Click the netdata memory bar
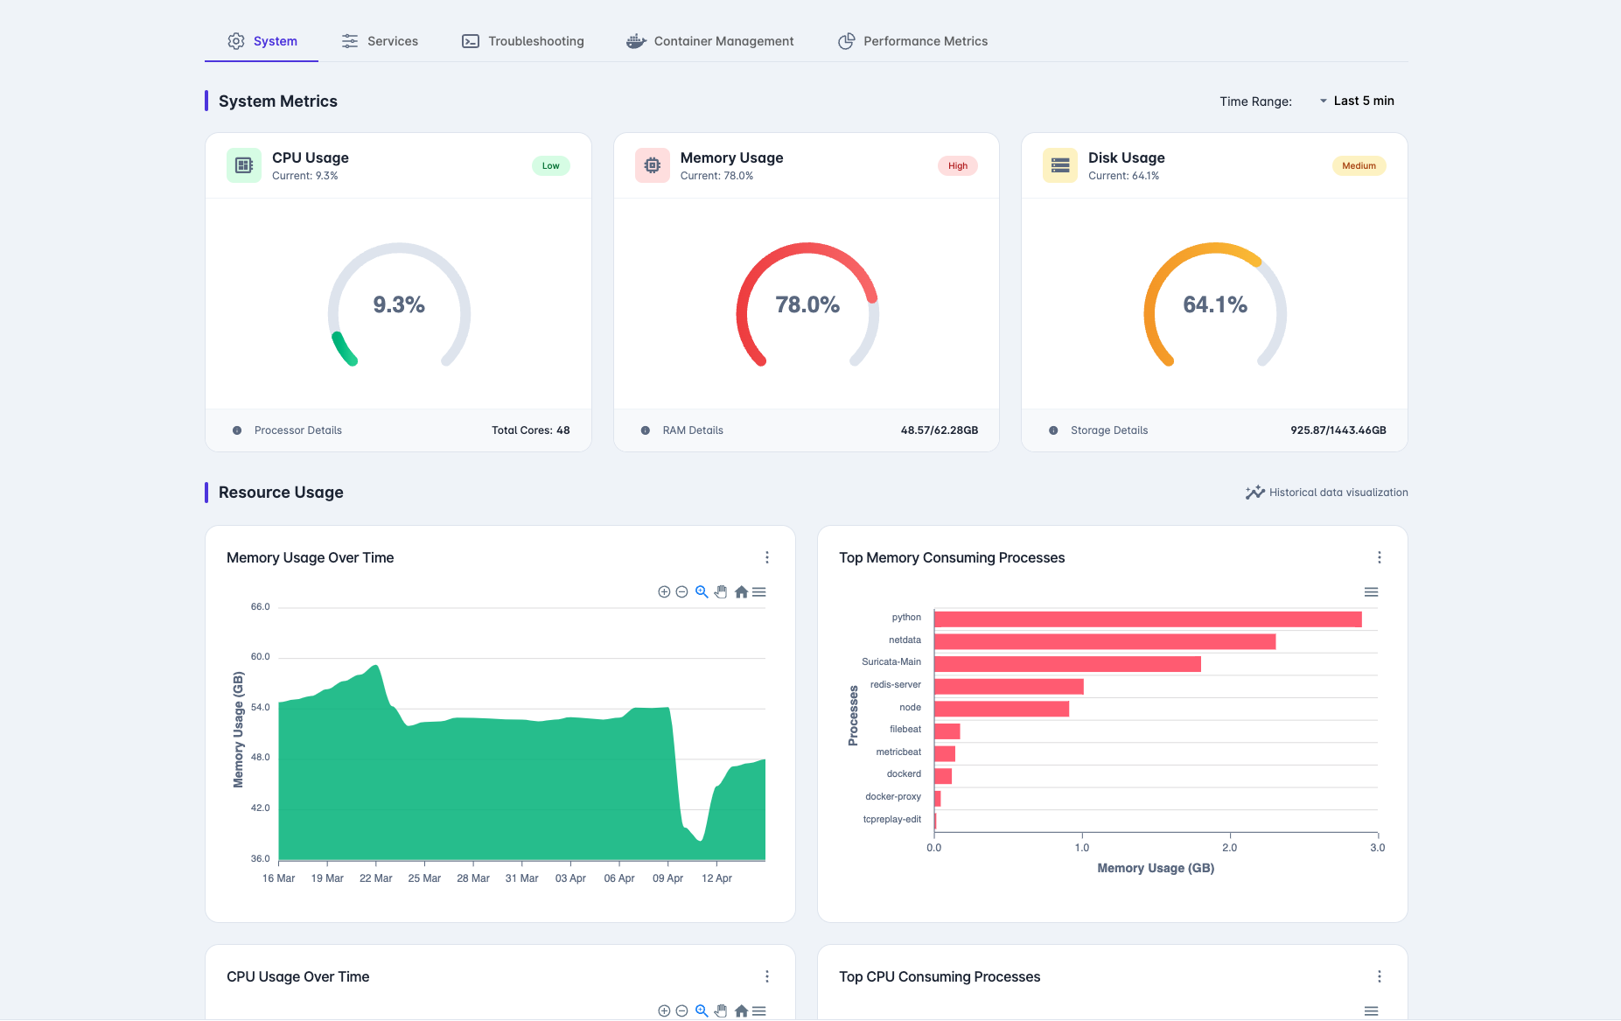The width and height of the screenshot is (1621, 1021). pyautogui.click(x=1105, y=641)
